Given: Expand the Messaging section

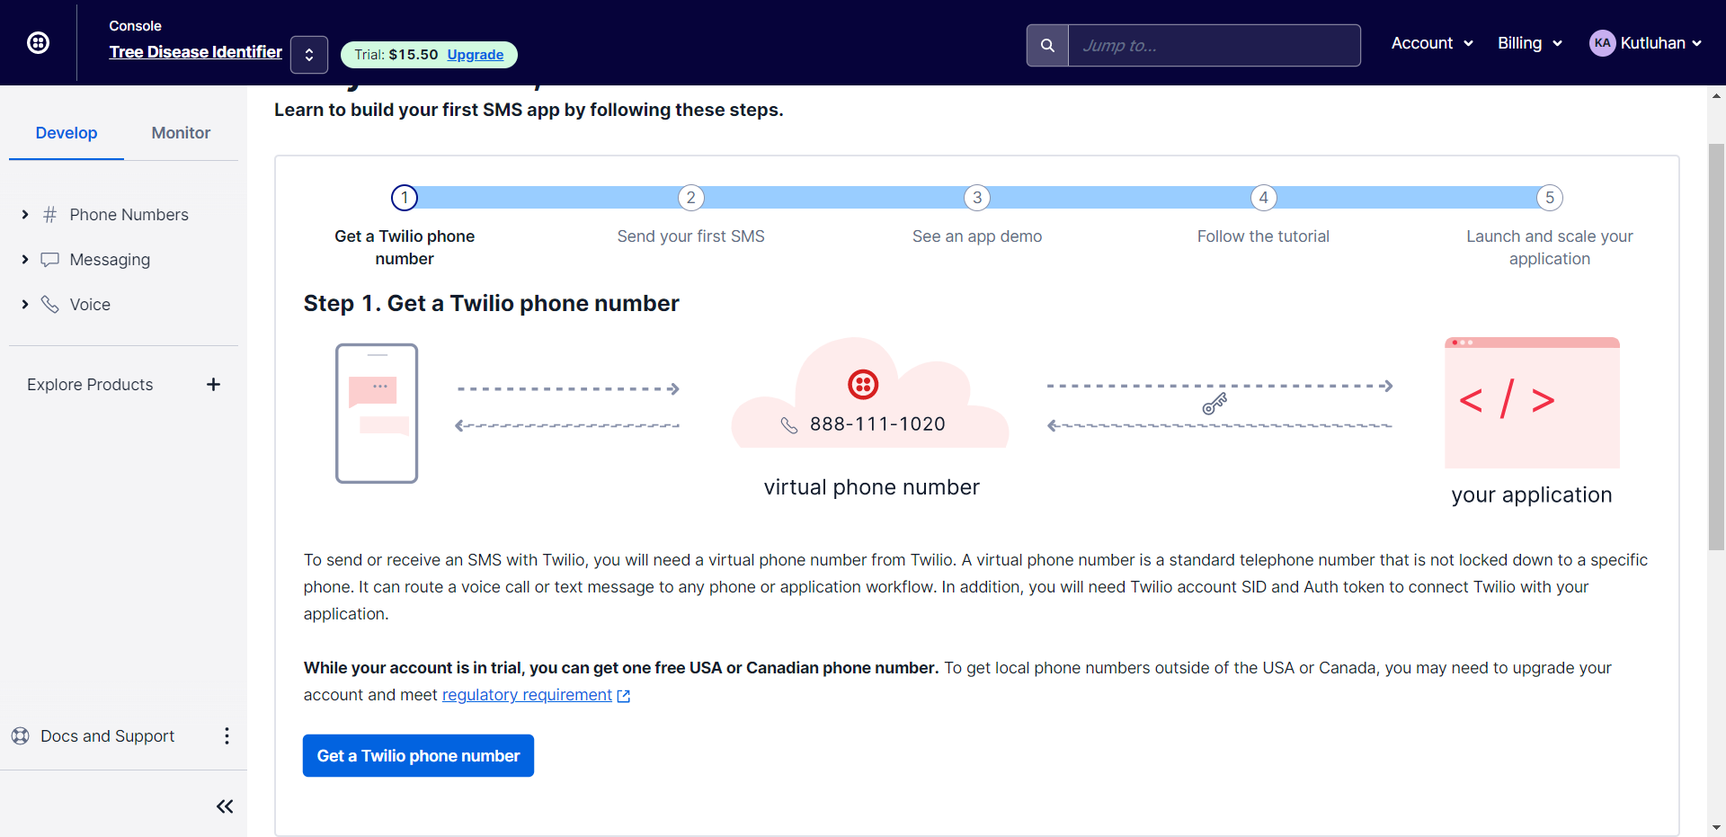Looking at the screenshot, I should tap(25, 260).
